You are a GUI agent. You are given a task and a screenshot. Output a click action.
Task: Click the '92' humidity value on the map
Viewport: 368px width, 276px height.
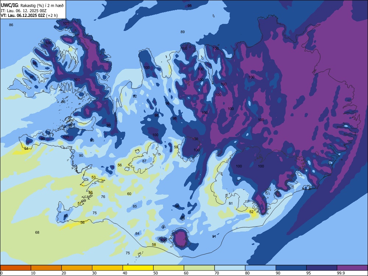(x=135, y=96)
